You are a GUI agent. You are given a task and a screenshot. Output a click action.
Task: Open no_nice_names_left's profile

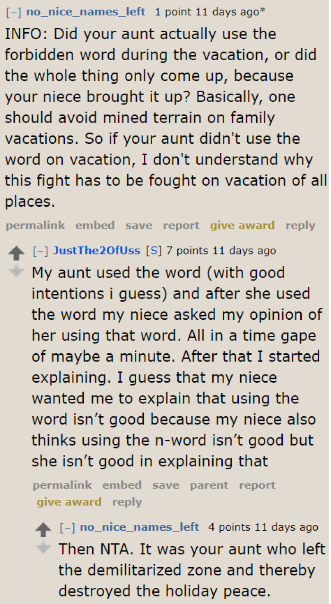point(86,11)
